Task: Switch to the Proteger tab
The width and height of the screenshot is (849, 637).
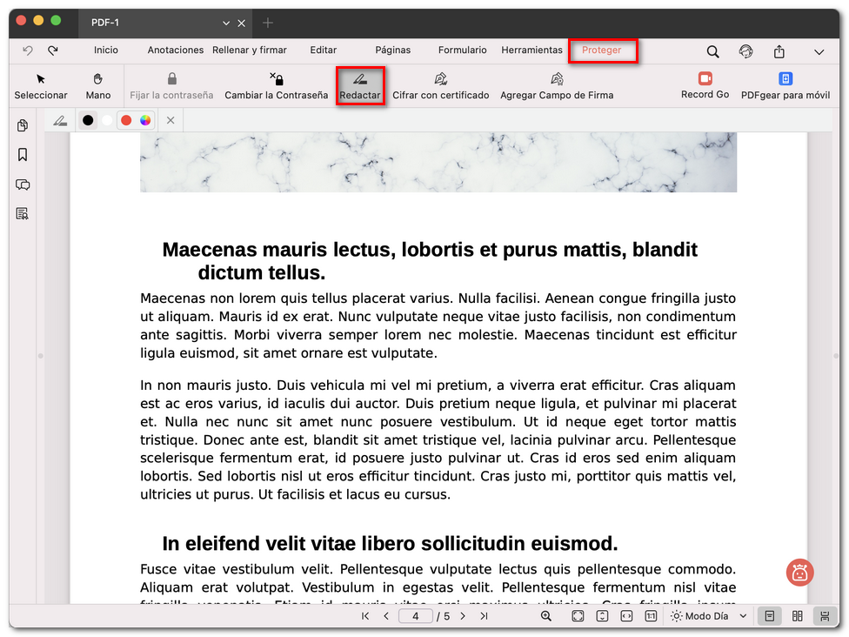Action: click(x=603, y=50)
